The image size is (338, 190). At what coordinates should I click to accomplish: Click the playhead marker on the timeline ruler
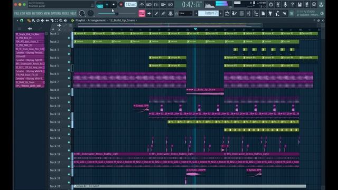(195, 29)
